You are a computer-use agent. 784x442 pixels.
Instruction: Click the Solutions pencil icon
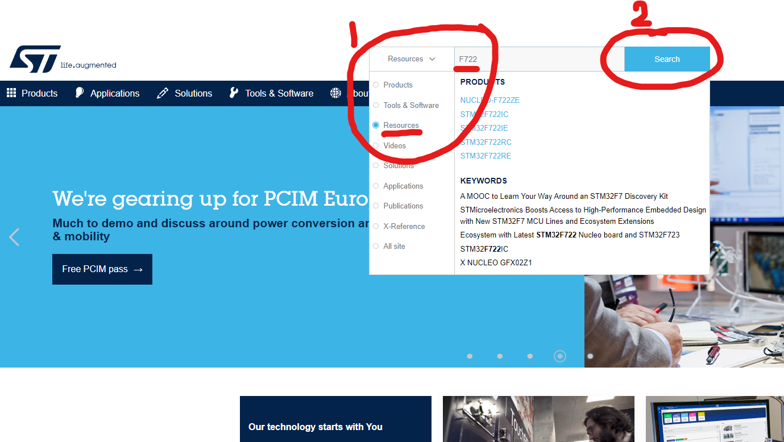[x=163, y=93]
